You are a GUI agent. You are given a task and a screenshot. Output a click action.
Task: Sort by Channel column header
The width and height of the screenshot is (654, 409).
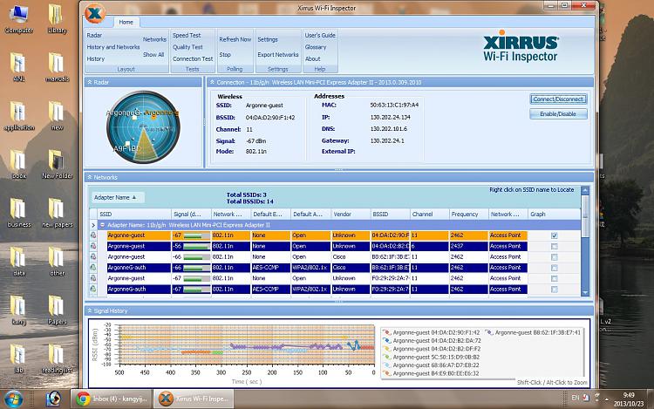[429, 214]
